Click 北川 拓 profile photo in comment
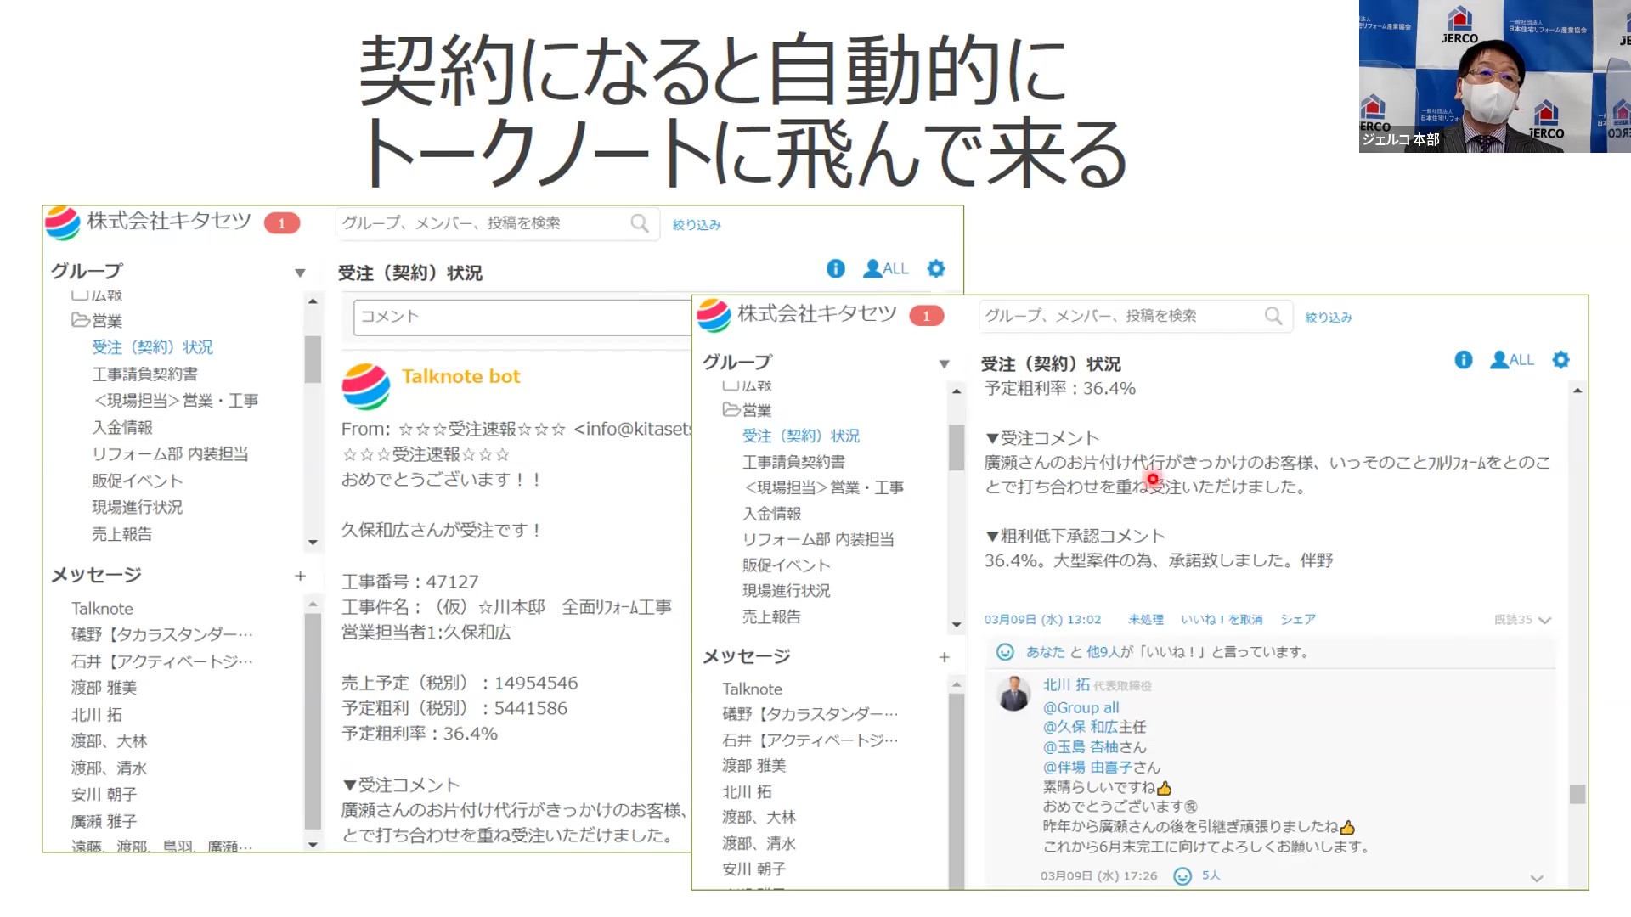 pyautogui.click(x=1013, y=694)
